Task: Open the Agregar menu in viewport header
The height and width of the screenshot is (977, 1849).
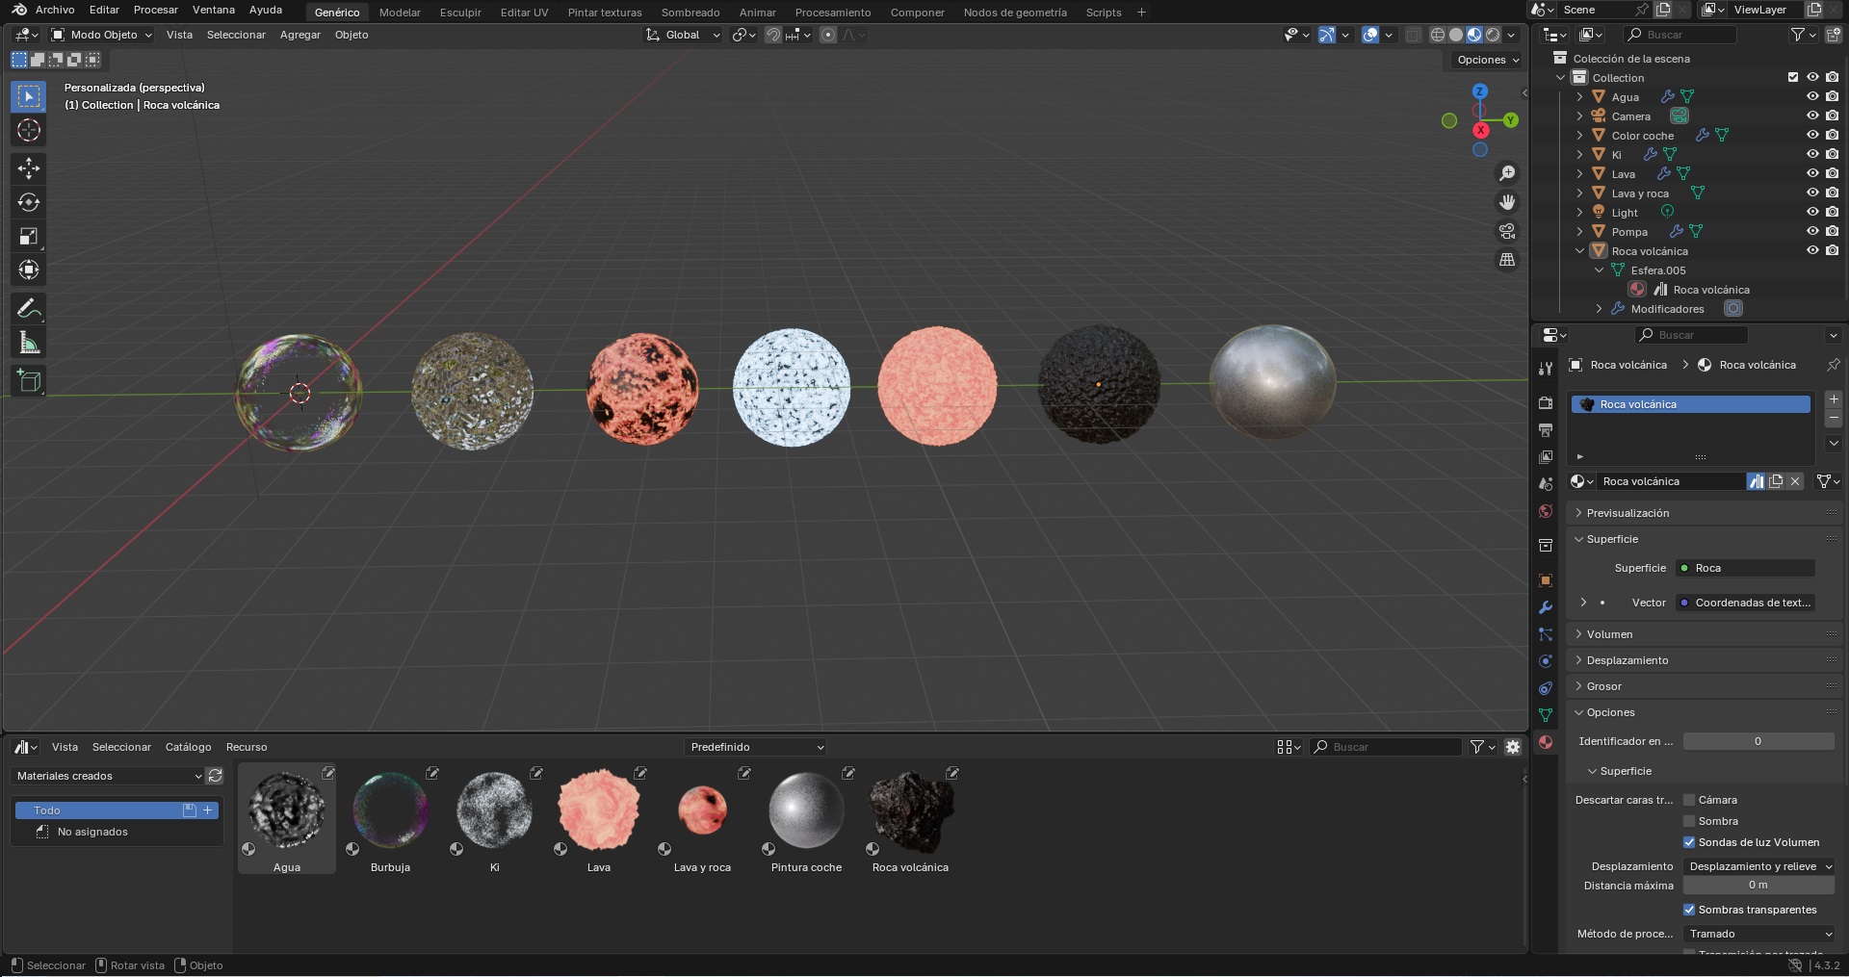Action: click(300, 35)
